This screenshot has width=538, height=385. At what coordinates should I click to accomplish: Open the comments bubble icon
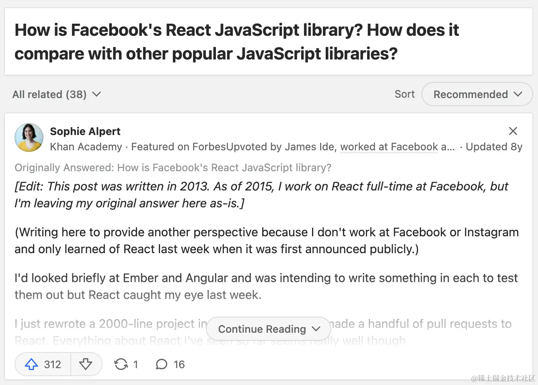[x=161, y=364]
